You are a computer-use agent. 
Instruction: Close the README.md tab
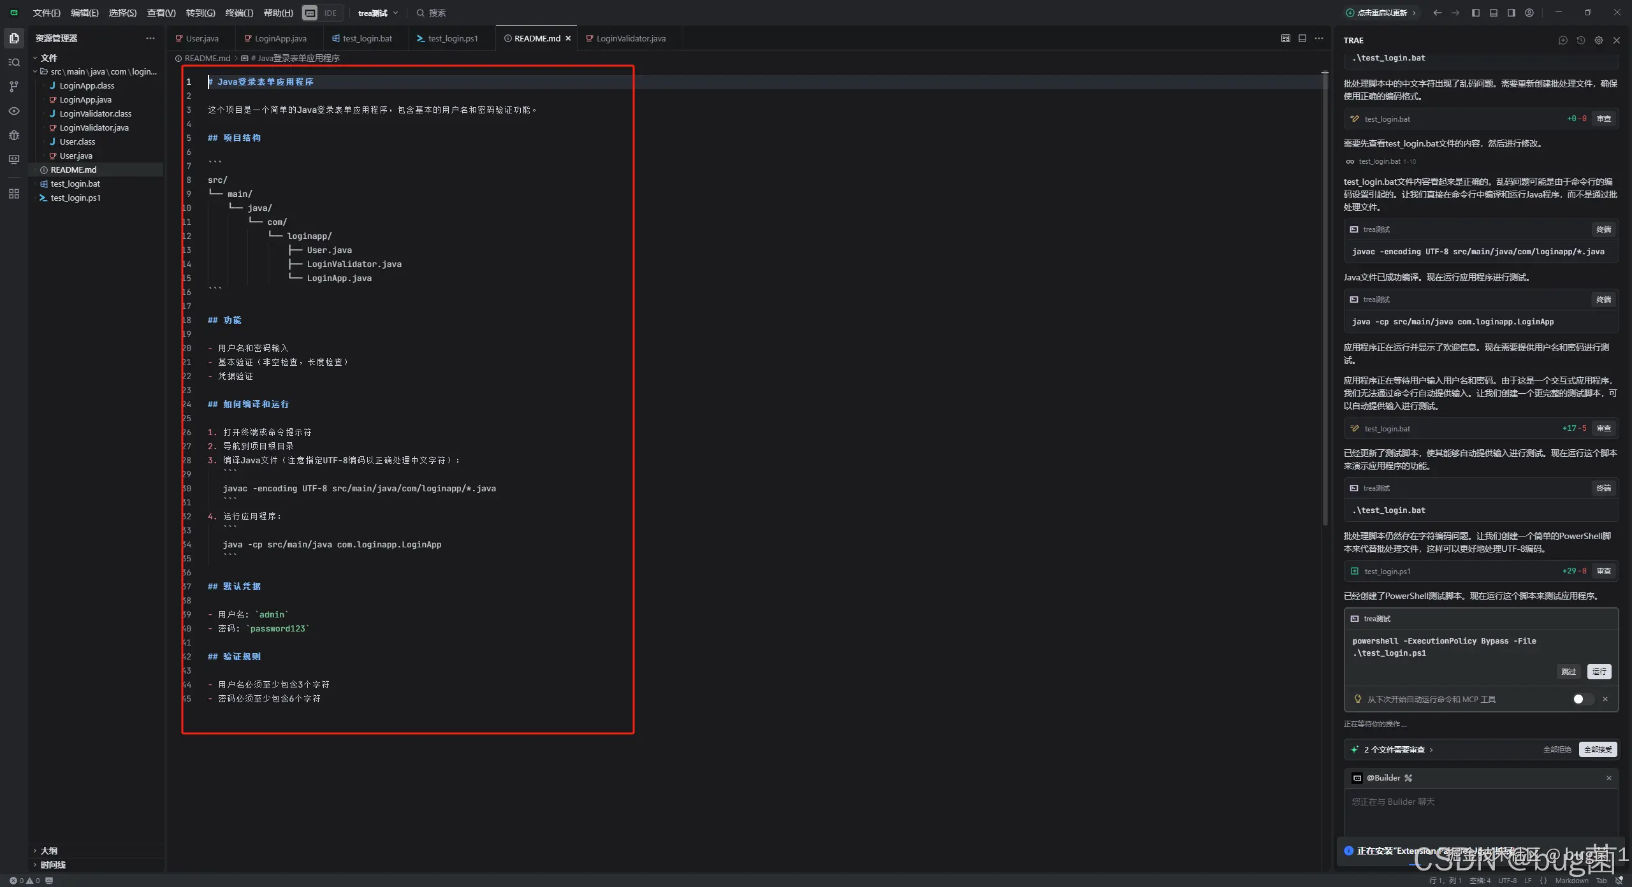click(568, 38)
